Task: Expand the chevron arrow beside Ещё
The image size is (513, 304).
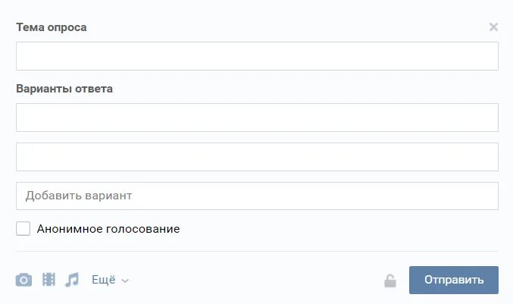Action: (x=125, y=280)
